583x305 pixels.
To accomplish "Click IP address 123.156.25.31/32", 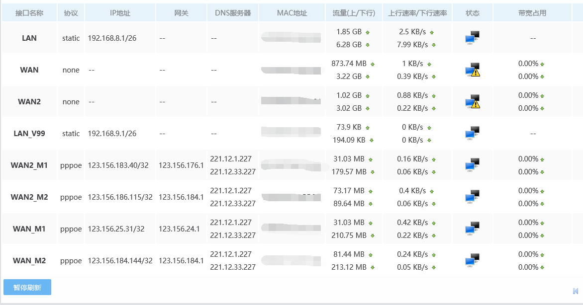I will click(x=116, y=229).
